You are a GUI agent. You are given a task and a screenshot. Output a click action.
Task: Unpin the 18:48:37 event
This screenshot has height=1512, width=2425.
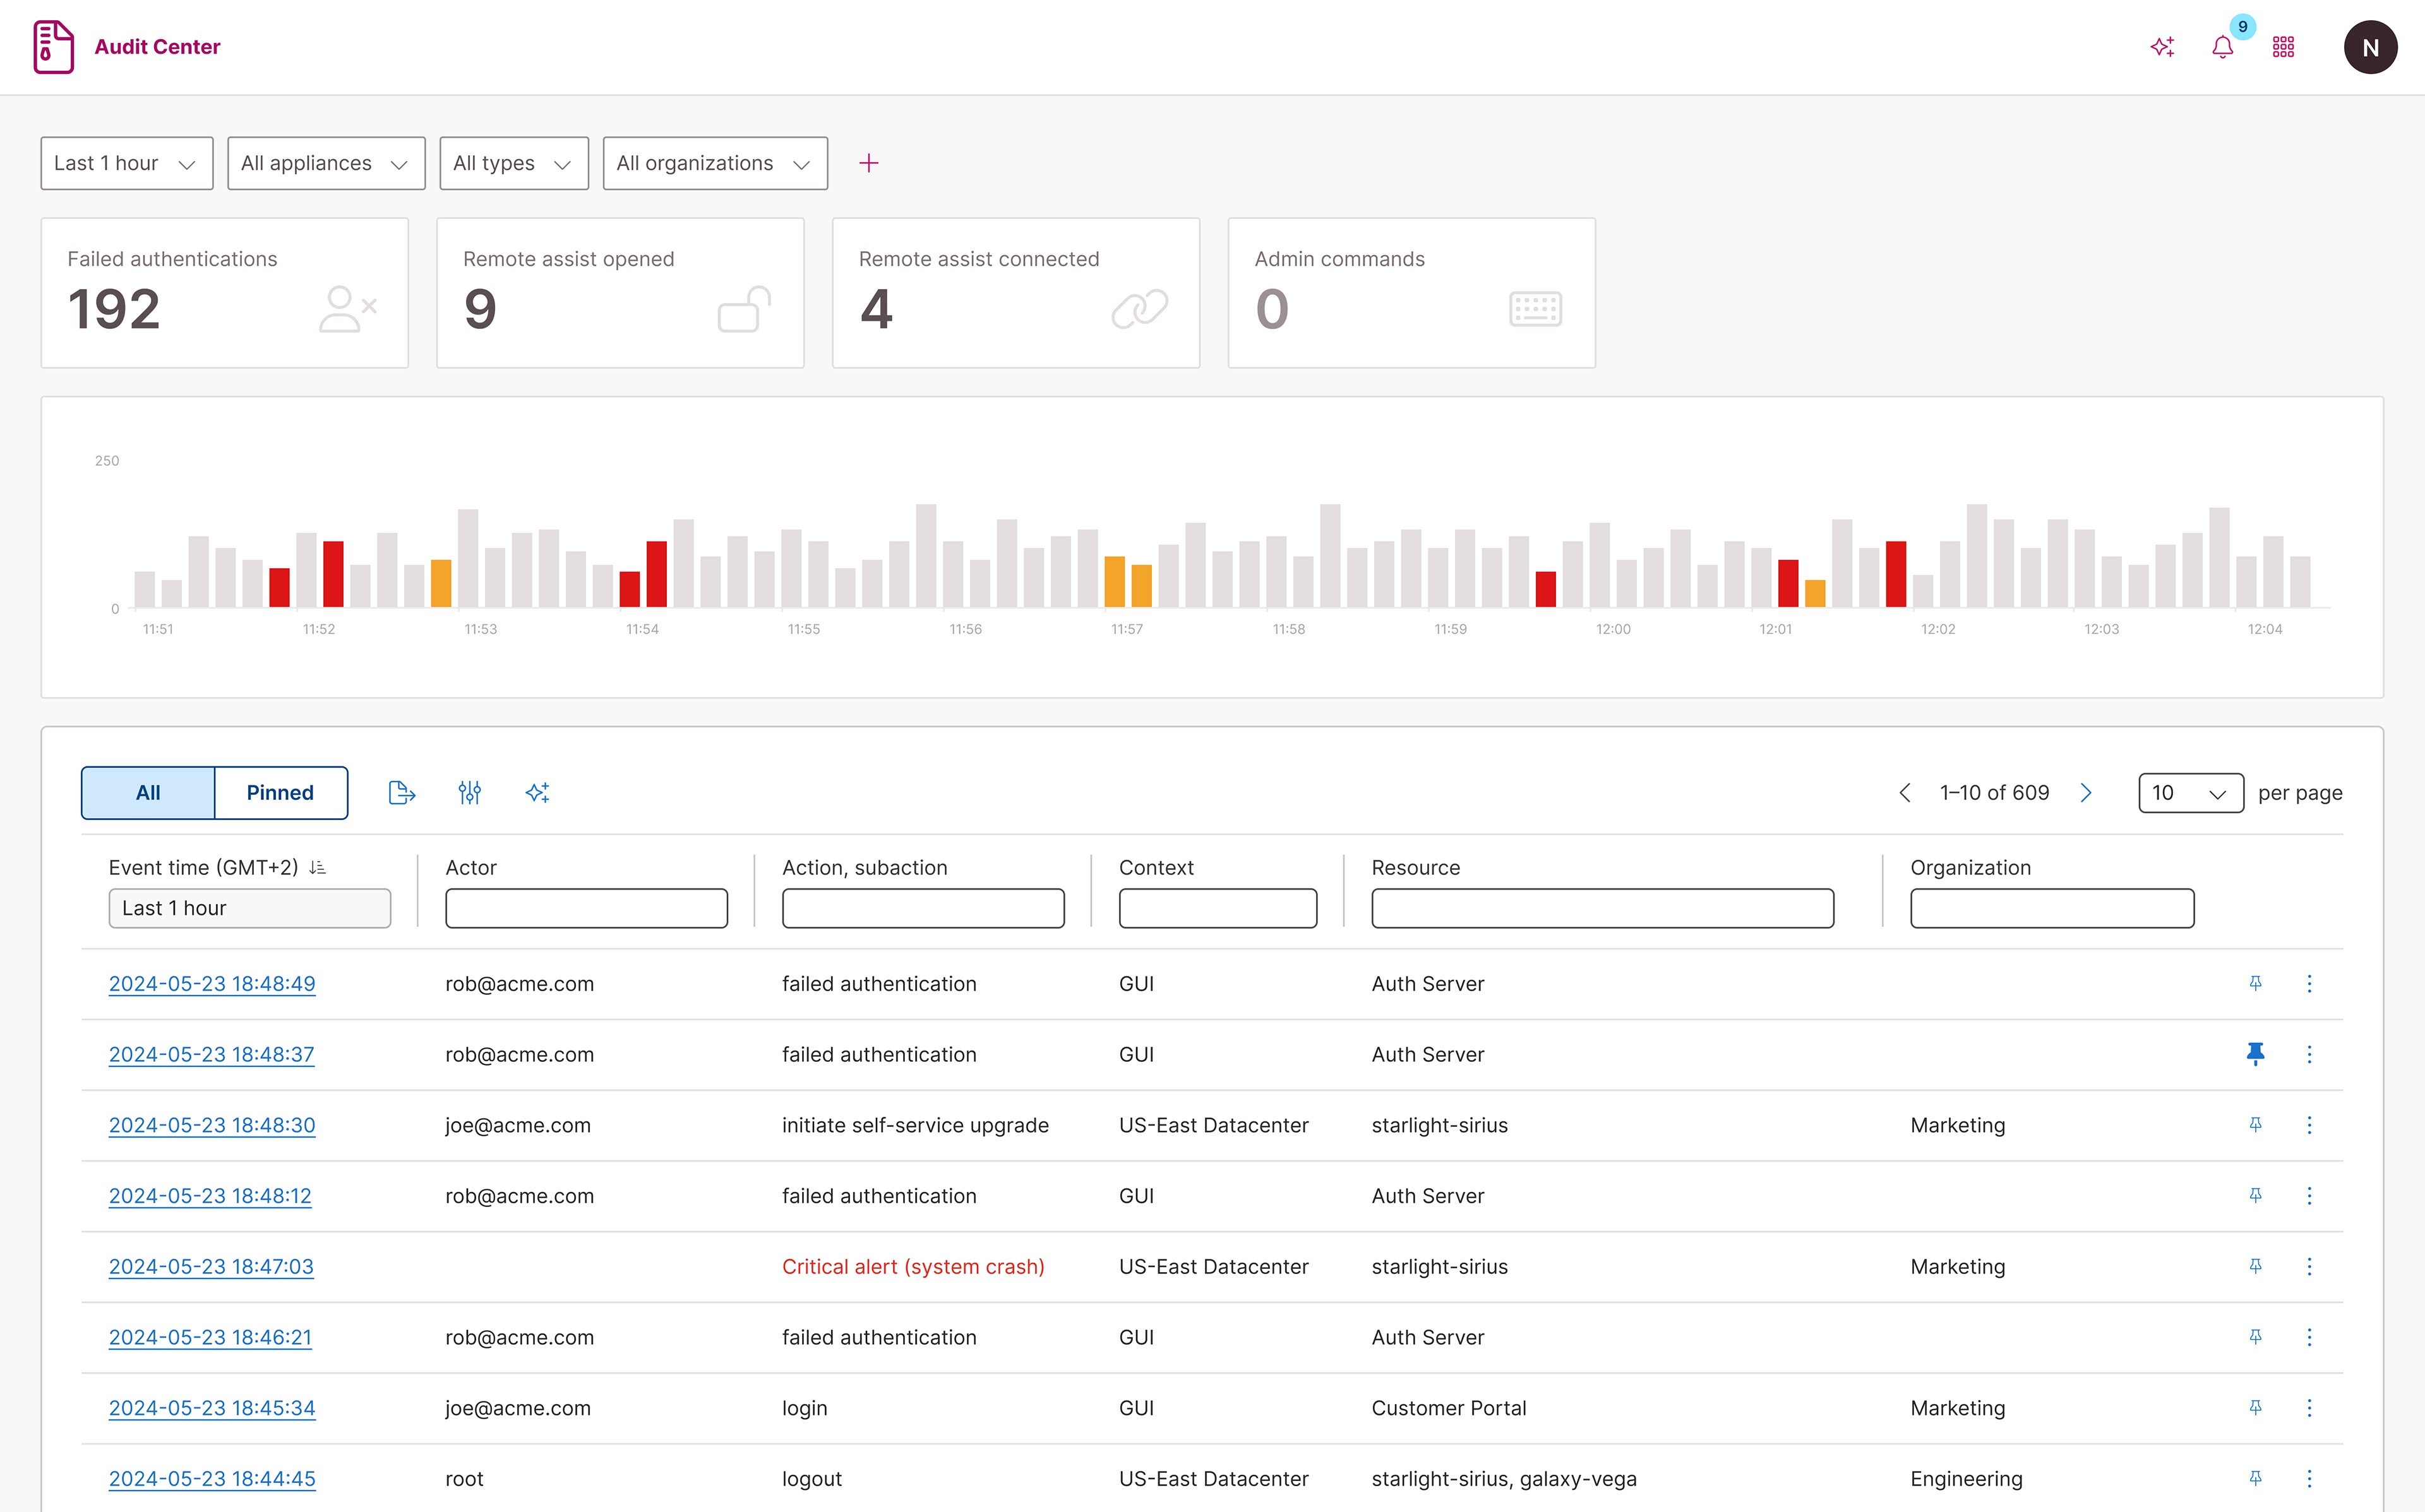2255,1054
